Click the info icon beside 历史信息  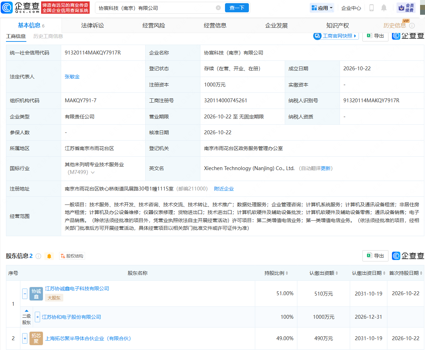click(412, 26)
